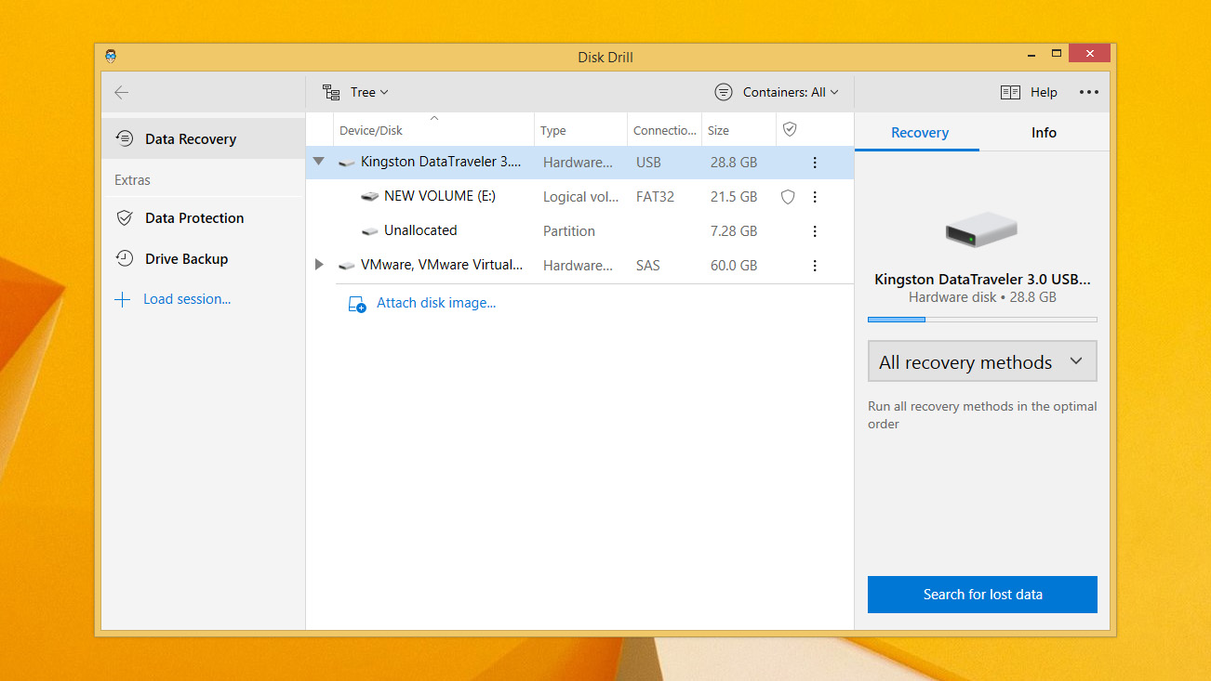This screenshot has width=1211, height=681.
Task: Open kebab menu for VMware disk row
Action: click(x=815, y=266)
